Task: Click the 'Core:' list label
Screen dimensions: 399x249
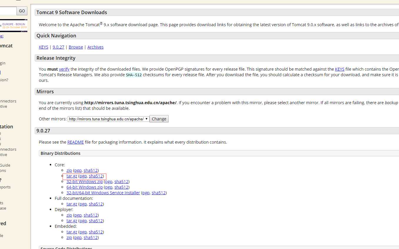Action: (60, 165)
